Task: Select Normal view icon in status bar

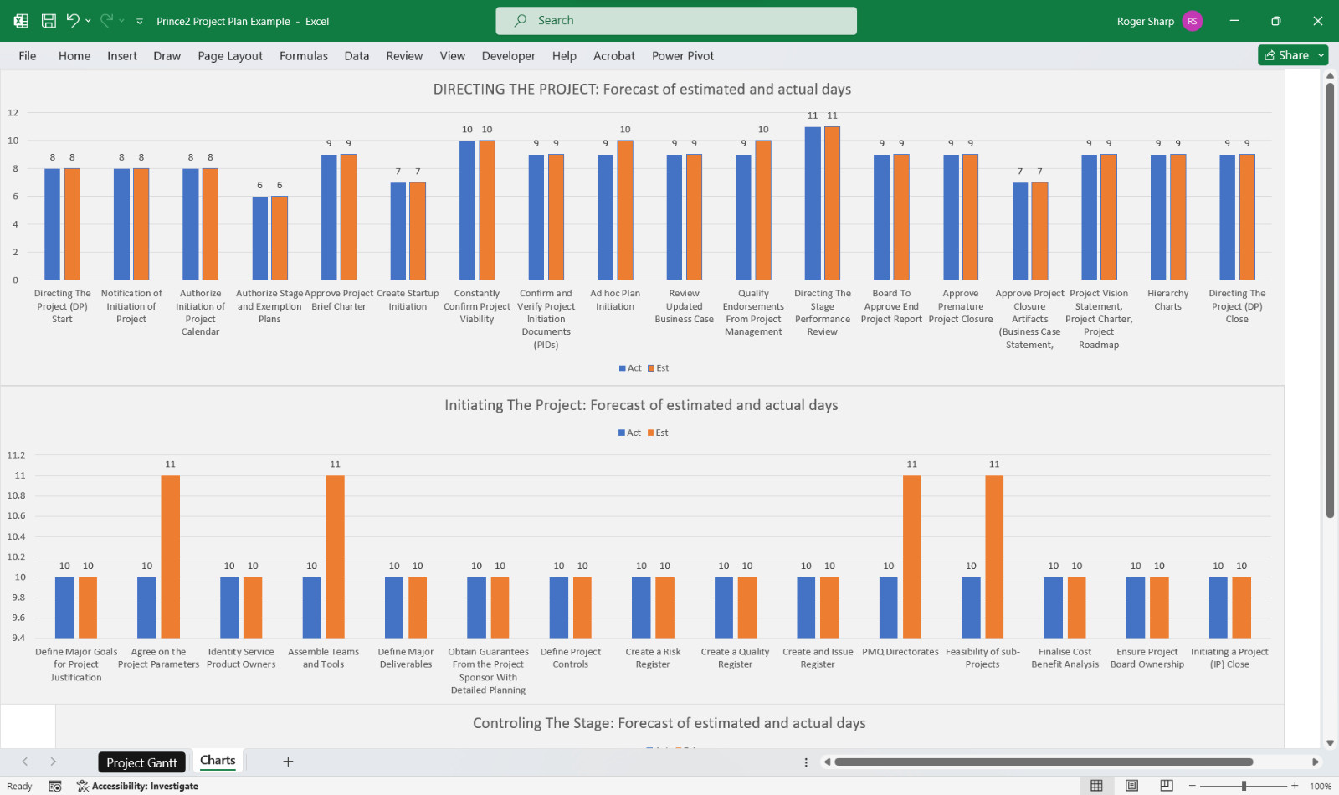Action: pyautogui.click(x=1096, y=786)
